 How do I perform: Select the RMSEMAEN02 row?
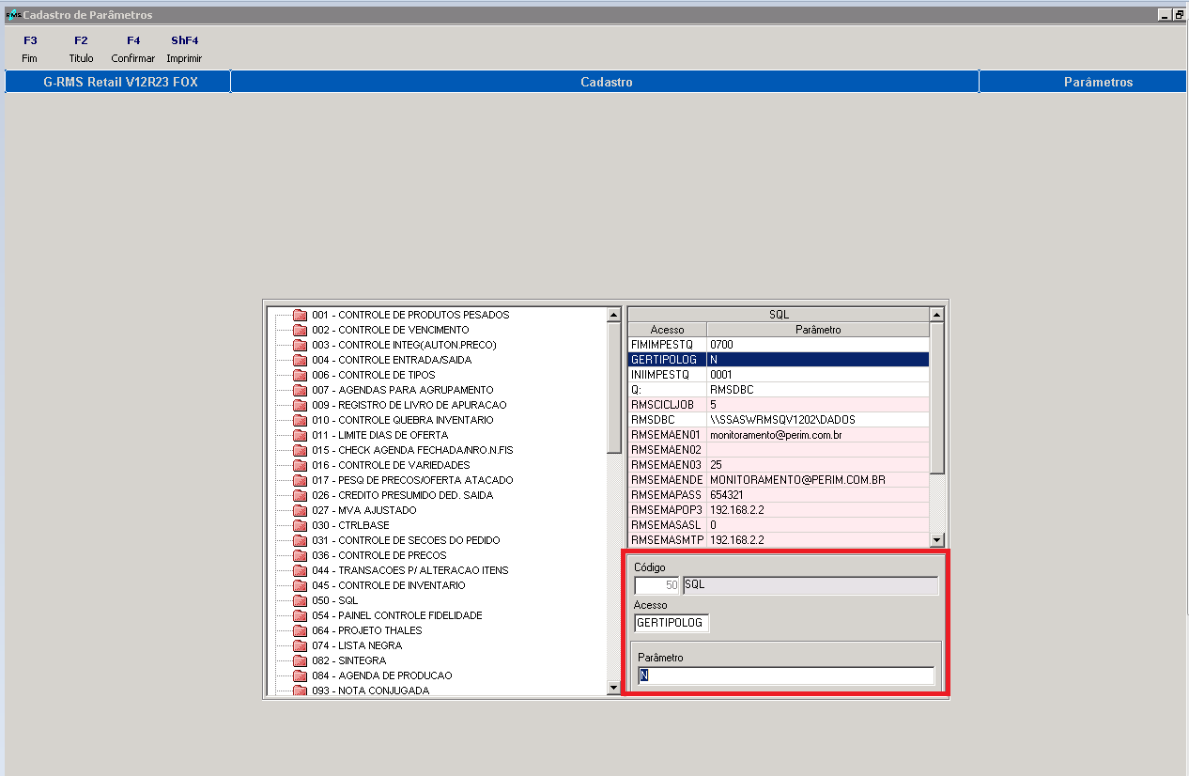[779, 450]
